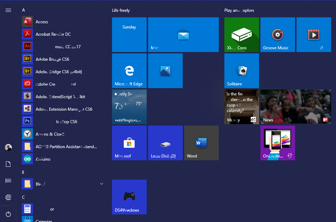Open user account picture
Screen dimensions: 336x222
8,147
